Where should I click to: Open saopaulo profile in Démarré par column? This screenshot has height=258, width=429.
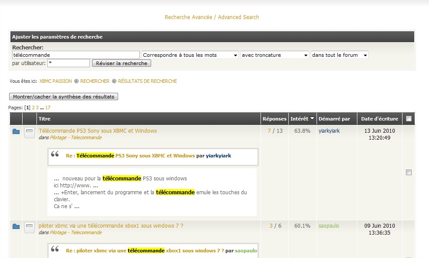(x=329, y=226)
